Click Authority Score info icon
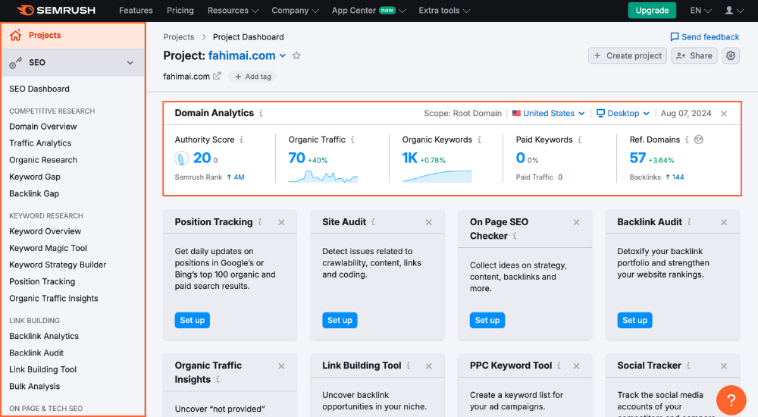758x417 pixels. point(242,140)
